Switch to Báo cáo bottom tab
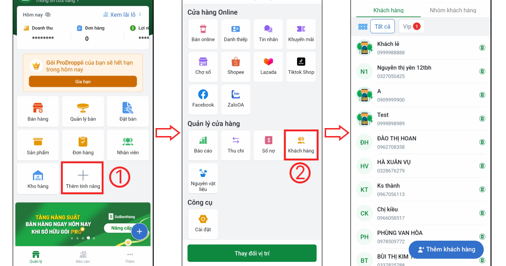506x266 pixels. point(83,257)
